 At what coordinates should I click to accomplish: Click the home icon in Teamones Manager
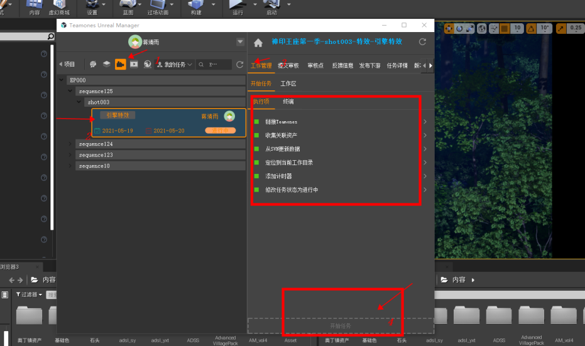[258, 43]
